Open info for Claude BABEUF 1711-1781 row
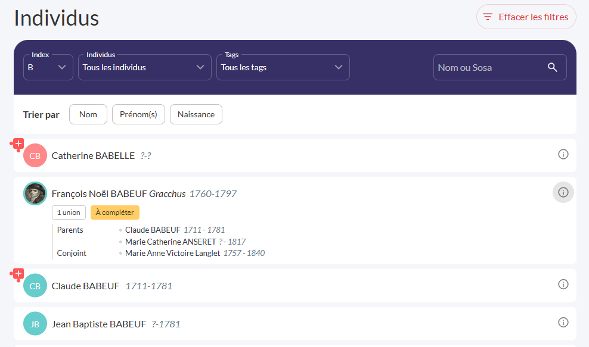 pyautogui.click(x=563, y=285)
